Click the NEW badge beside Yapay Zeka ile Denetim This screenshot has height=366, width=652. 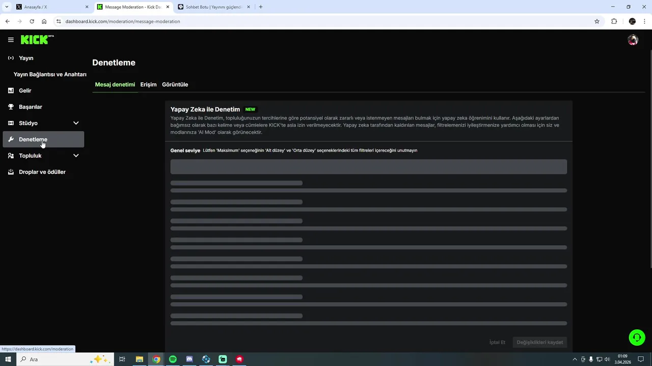(x=250, y=109)
